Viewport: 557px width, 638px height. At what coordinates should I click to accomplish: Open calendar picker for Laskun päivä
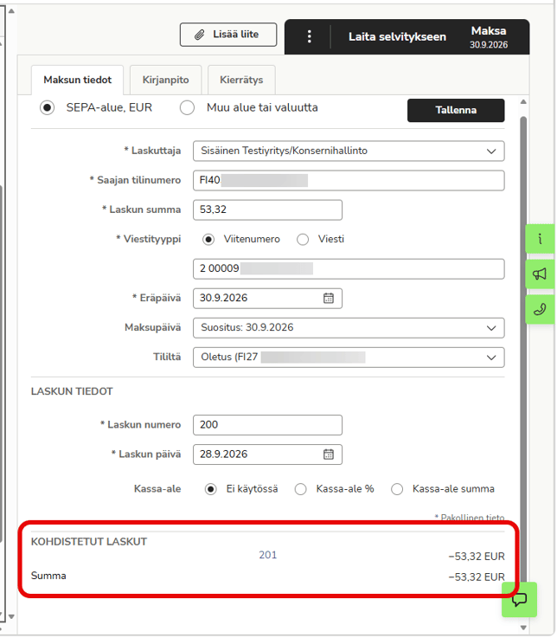pyautogui.click(x=329, y=454)
